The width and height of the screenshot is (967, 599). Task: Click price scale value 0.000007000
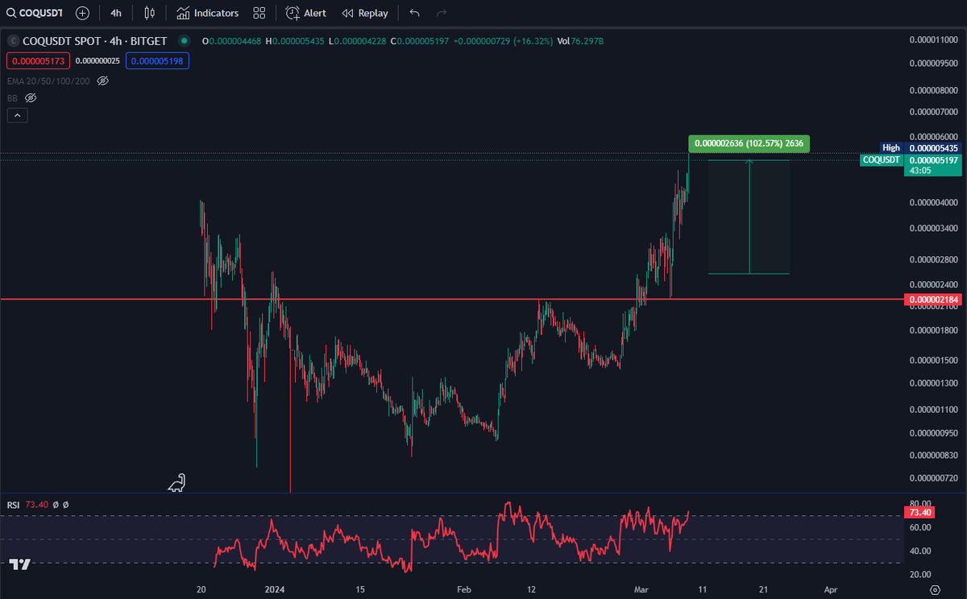point(934,111)
